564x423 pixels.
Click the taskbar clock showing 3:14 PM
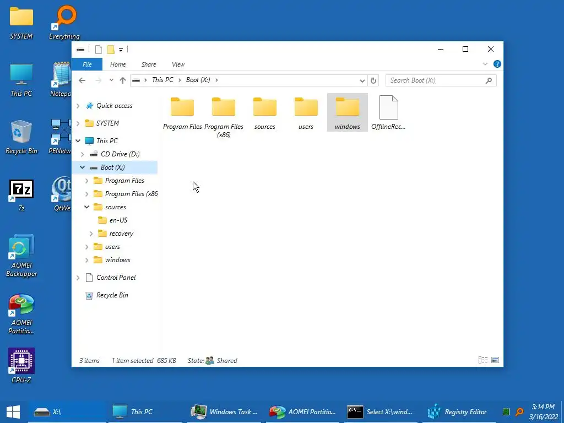click(x=543, y=412)
